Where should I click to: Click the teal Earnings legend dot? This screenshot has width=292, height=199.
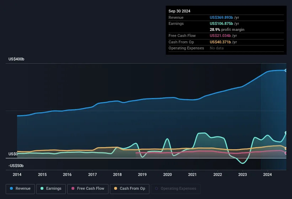pos(42,188)
